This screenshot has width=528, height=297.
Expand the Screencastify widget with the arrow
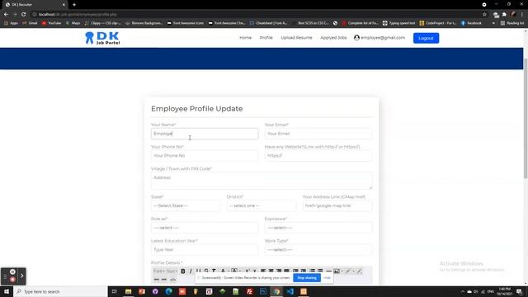click(22, 276)
